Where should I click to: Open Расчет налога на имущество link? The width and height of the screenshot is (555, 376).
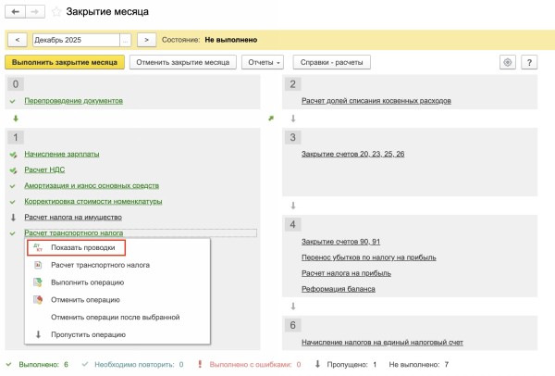pyautogui.click(x=73, y=217)
